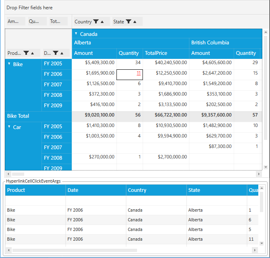
Task: Click the Product field filter funnel
Action: coord(26,53)
